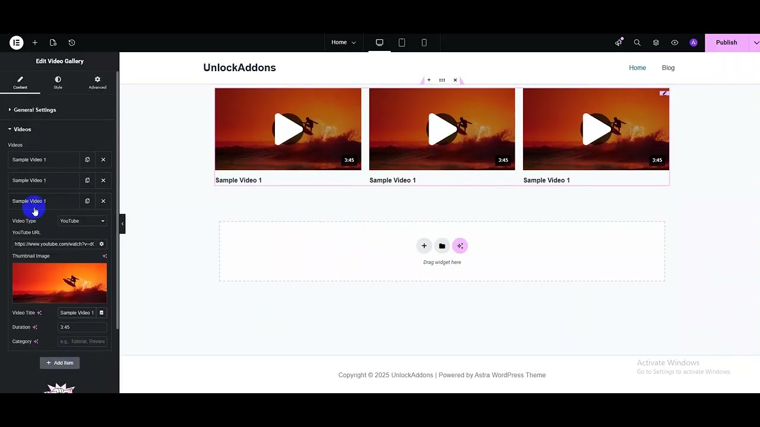Open the finder search icon
The image size is (760, 427).
637,43
